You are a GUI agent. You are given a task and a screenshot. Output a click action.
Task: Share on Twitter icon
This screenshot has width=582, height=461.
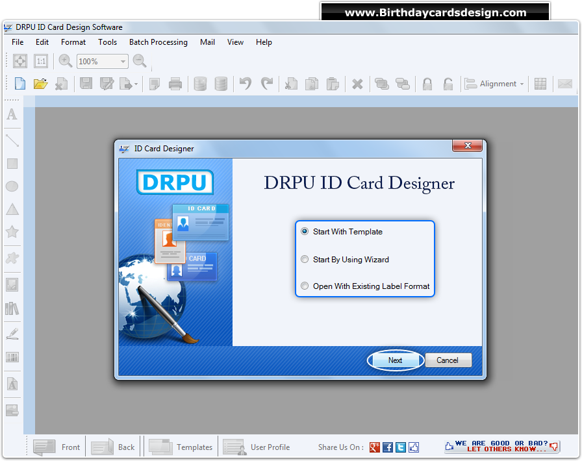pyautogui.click(x=401, y=447)
